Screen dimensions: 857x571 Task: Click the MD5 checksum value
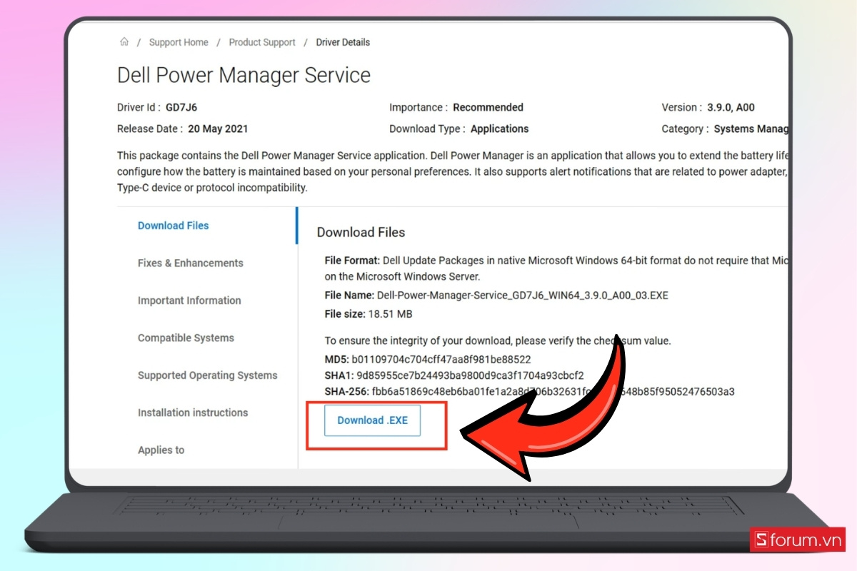pyautogui.click(x=441, y=360)
